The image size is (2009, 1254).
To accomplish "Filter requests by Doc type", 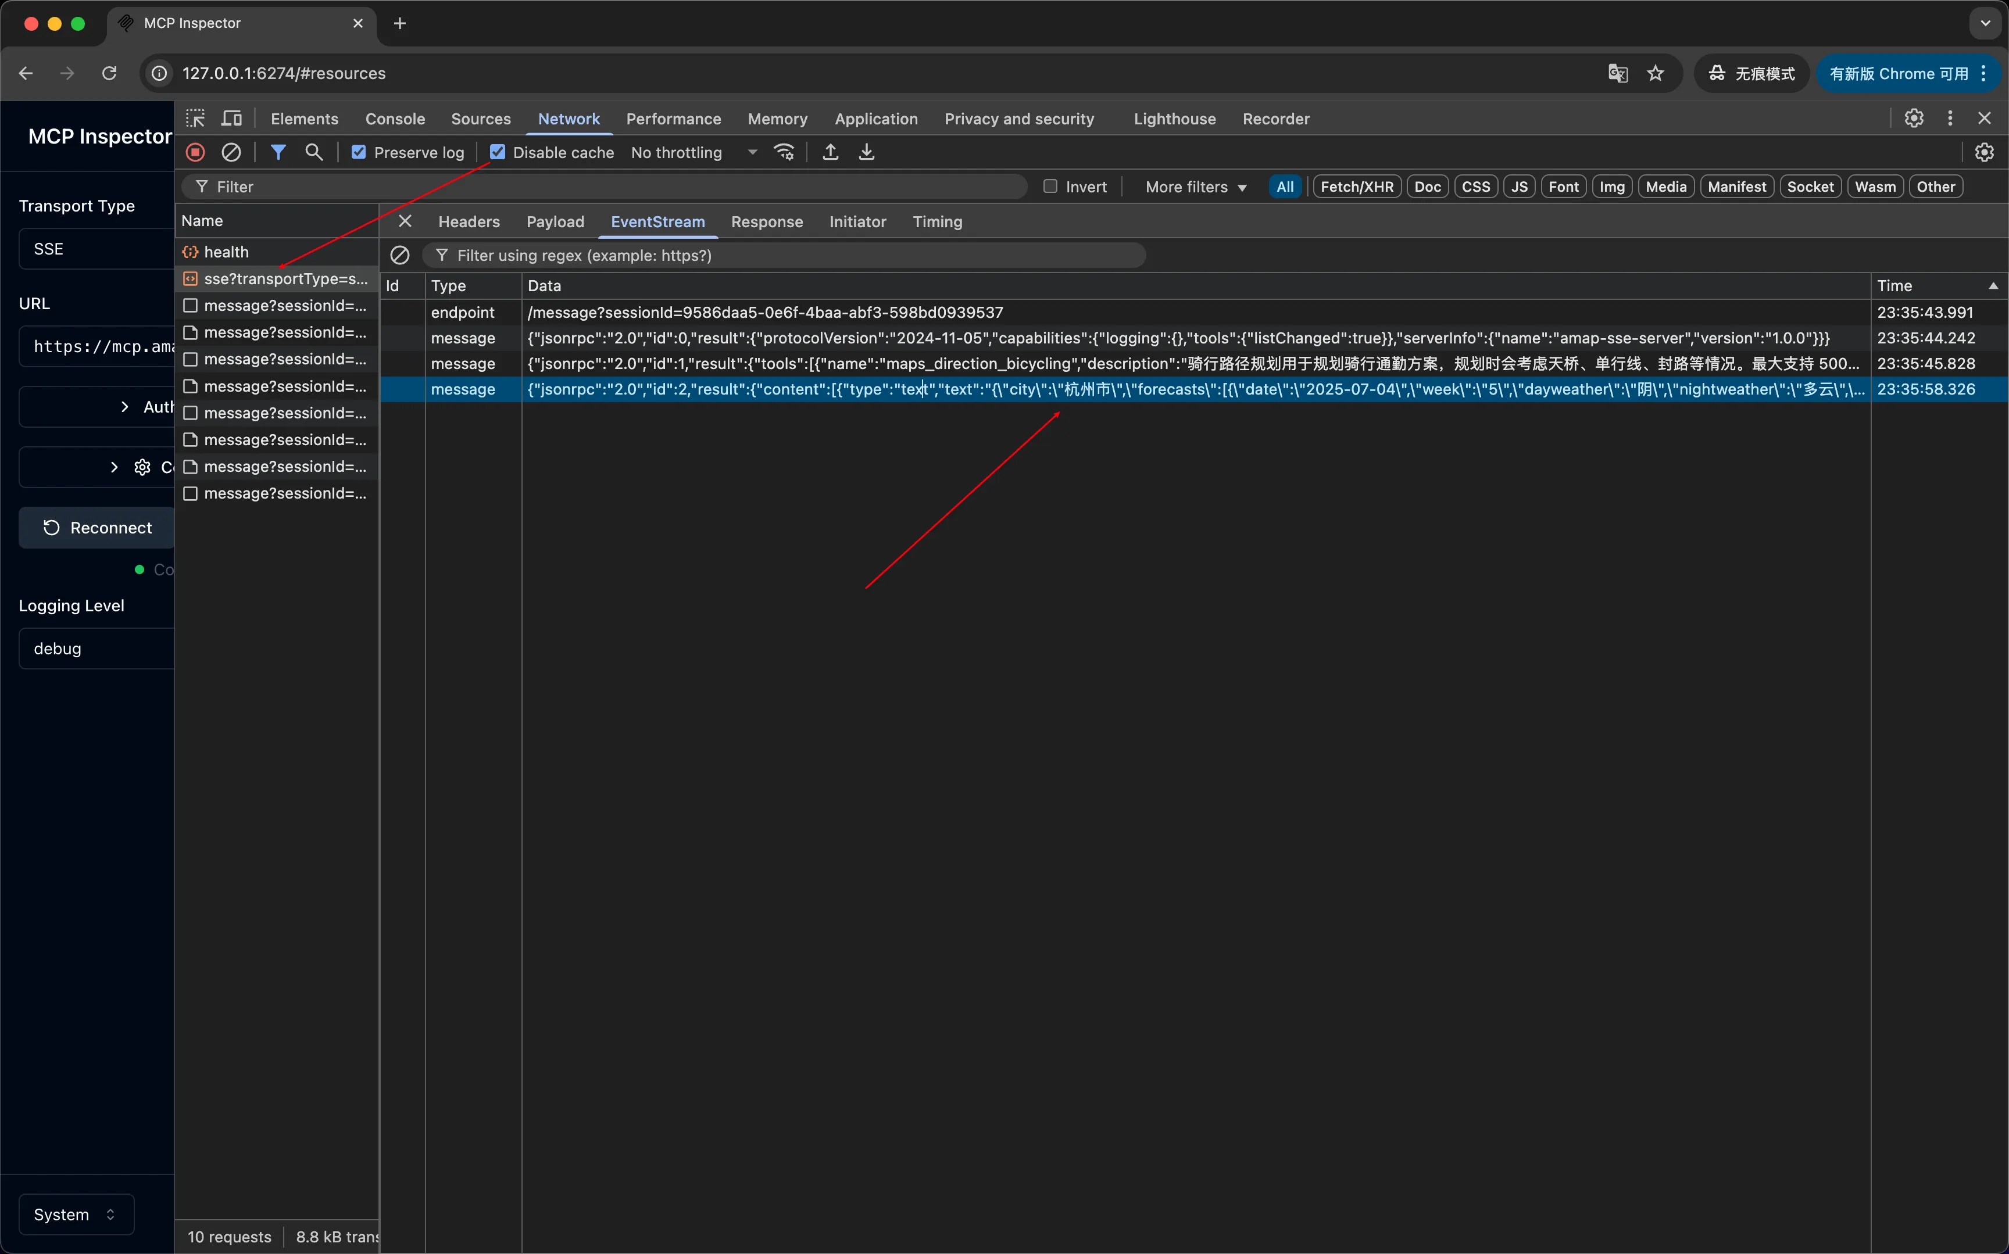I will tap(1428, 187).
